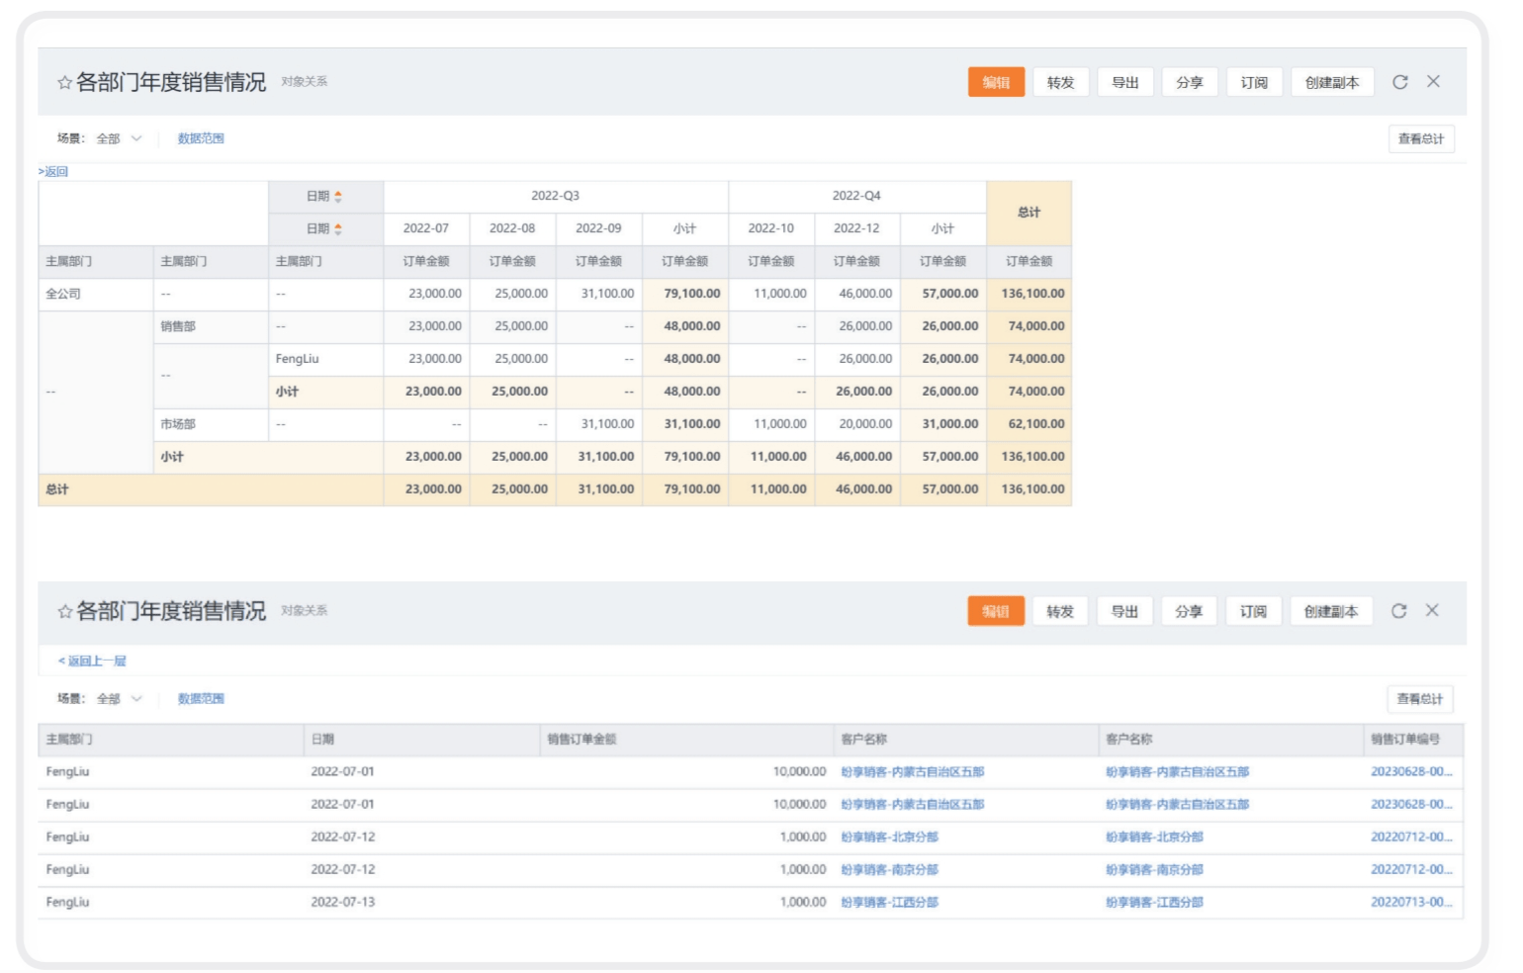Viewport: 1523px width, 973px height.
Task: Click the >返回 link above the pivot table
Action: coord(53,172)
